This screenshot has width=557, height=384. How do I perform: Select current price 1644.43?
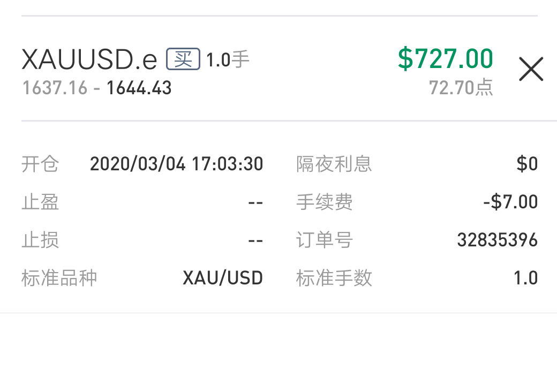(x=139, y=88)
